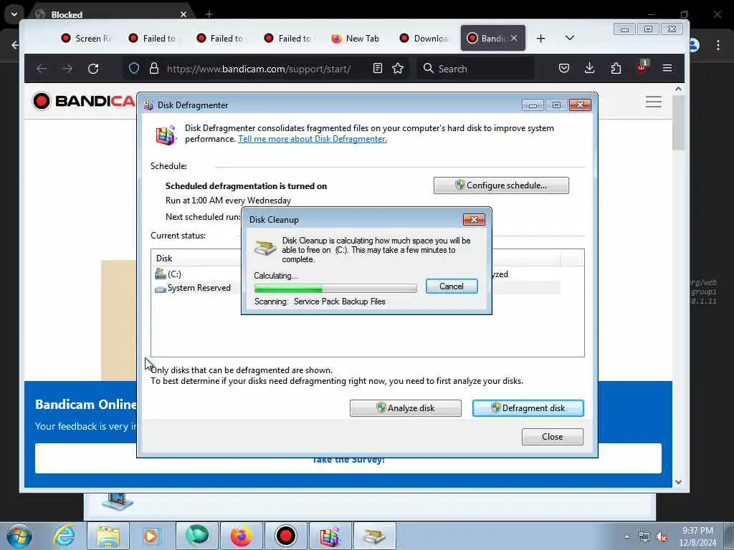Screen dimensions: 734x550
Task: Switch to New Tab tab
Action: pos(356,39)
